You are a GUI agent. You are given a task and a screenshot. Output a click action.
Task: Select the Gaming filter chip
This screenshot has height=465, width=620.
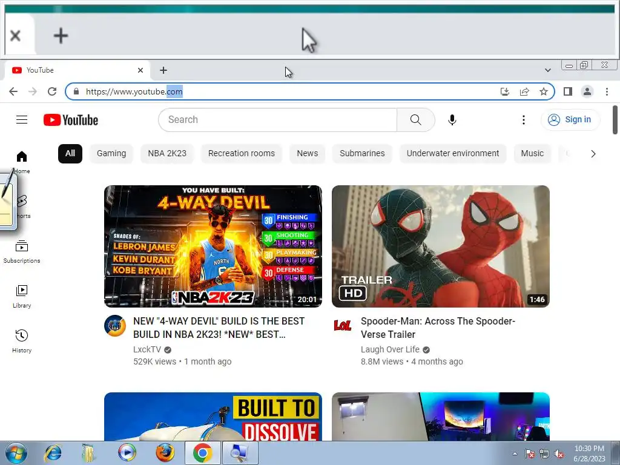[111, 153]
